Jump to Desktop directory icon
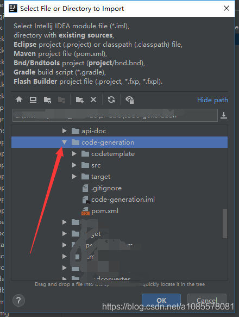The width and height of the screenshot is (239, 317). pos(33,100)
